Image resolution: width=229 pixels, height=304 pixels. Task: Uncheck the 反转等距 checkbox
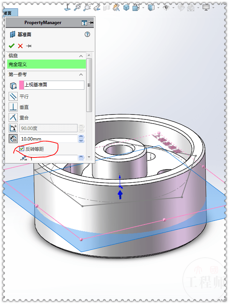(22, 149)
